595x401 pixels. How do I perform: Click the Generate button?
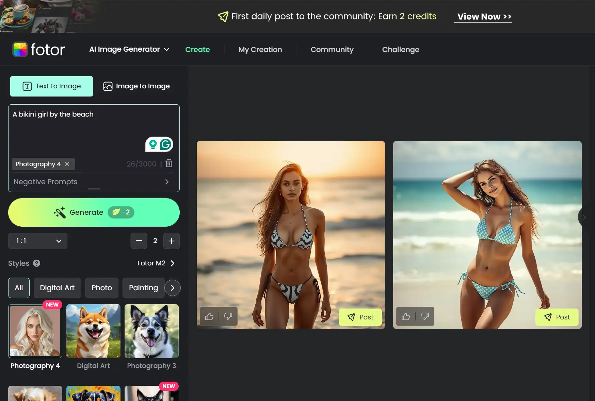[x=94, y=212]
